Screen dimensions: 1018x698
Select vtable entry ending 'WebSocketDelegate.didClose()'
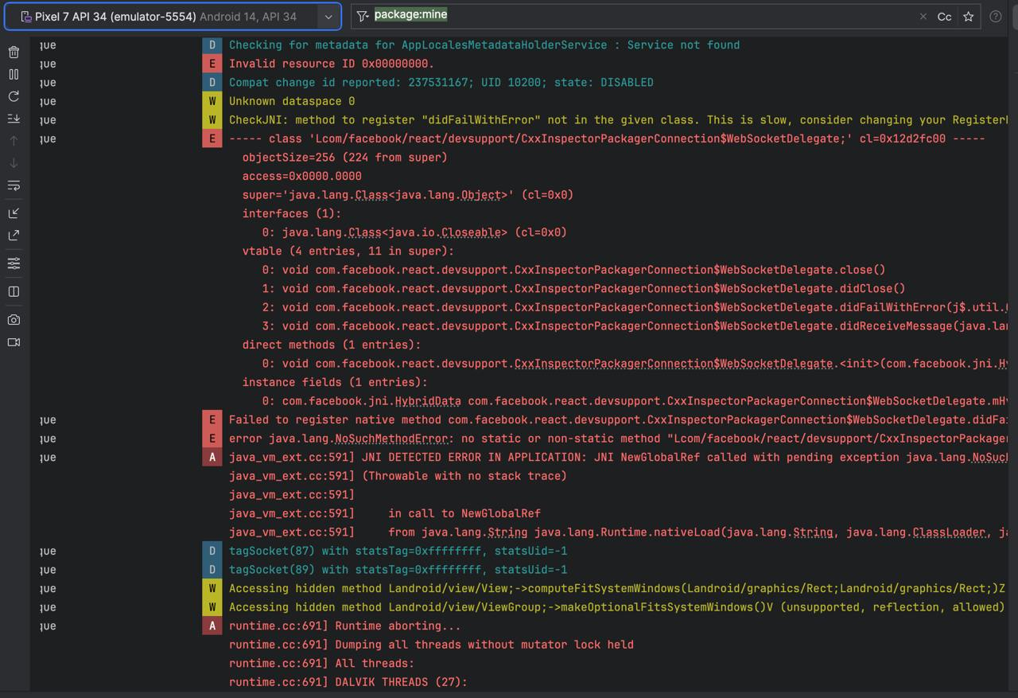coord(584,288)
